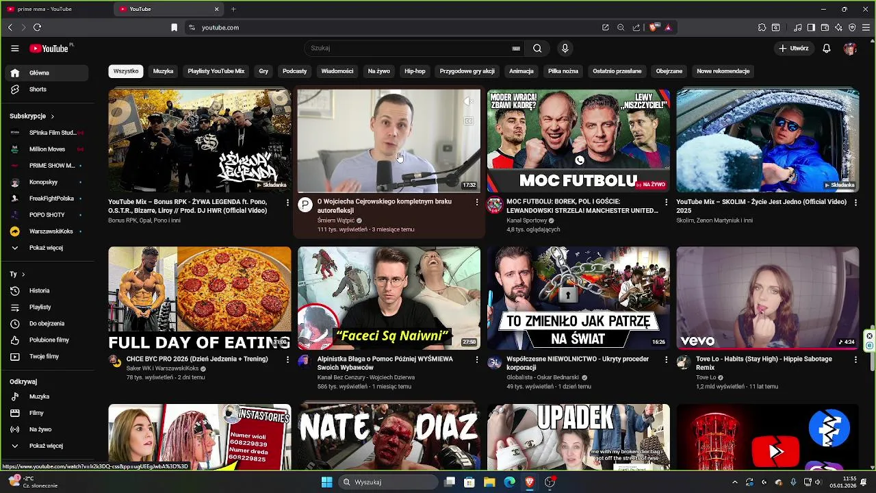Open options menu for Śmierń Wątpić video
This screenshot has height=493, width=876.
point(477,202)
